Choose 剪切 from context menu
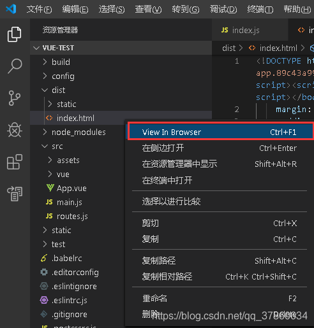 point(220,223)
